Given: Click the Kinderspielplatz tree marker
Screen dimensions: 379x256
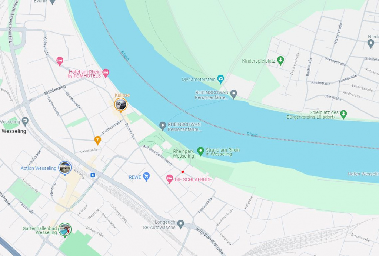Looking at the screenshot, I should 280,60.
